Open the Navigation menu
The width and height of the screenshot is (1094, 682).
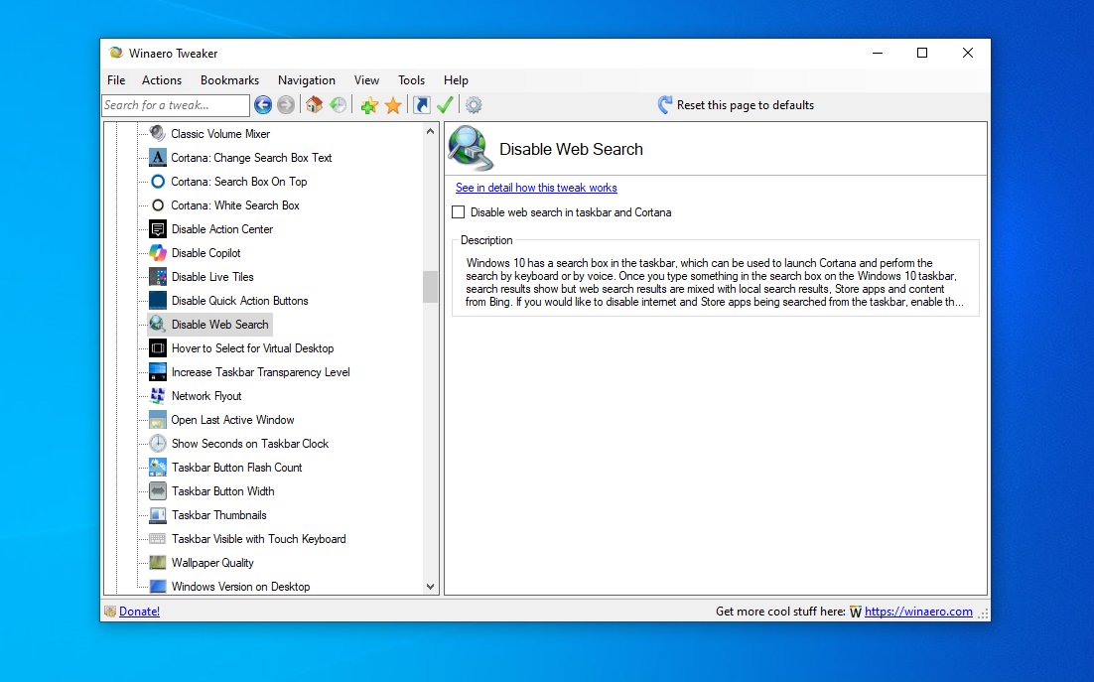pyautogui.click(x=307, y=80)
